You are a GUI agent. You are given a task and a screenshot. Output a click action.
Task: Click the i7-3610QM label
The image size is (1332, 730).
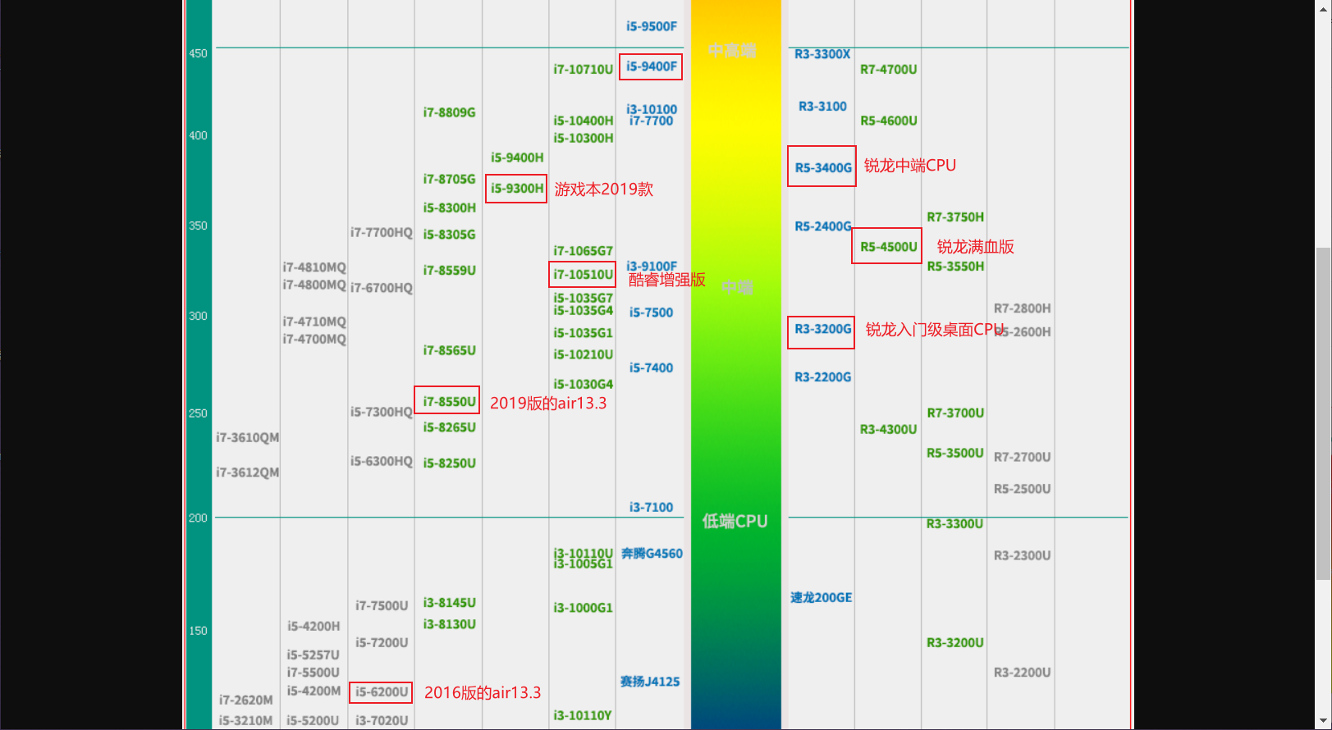[247, 438]
